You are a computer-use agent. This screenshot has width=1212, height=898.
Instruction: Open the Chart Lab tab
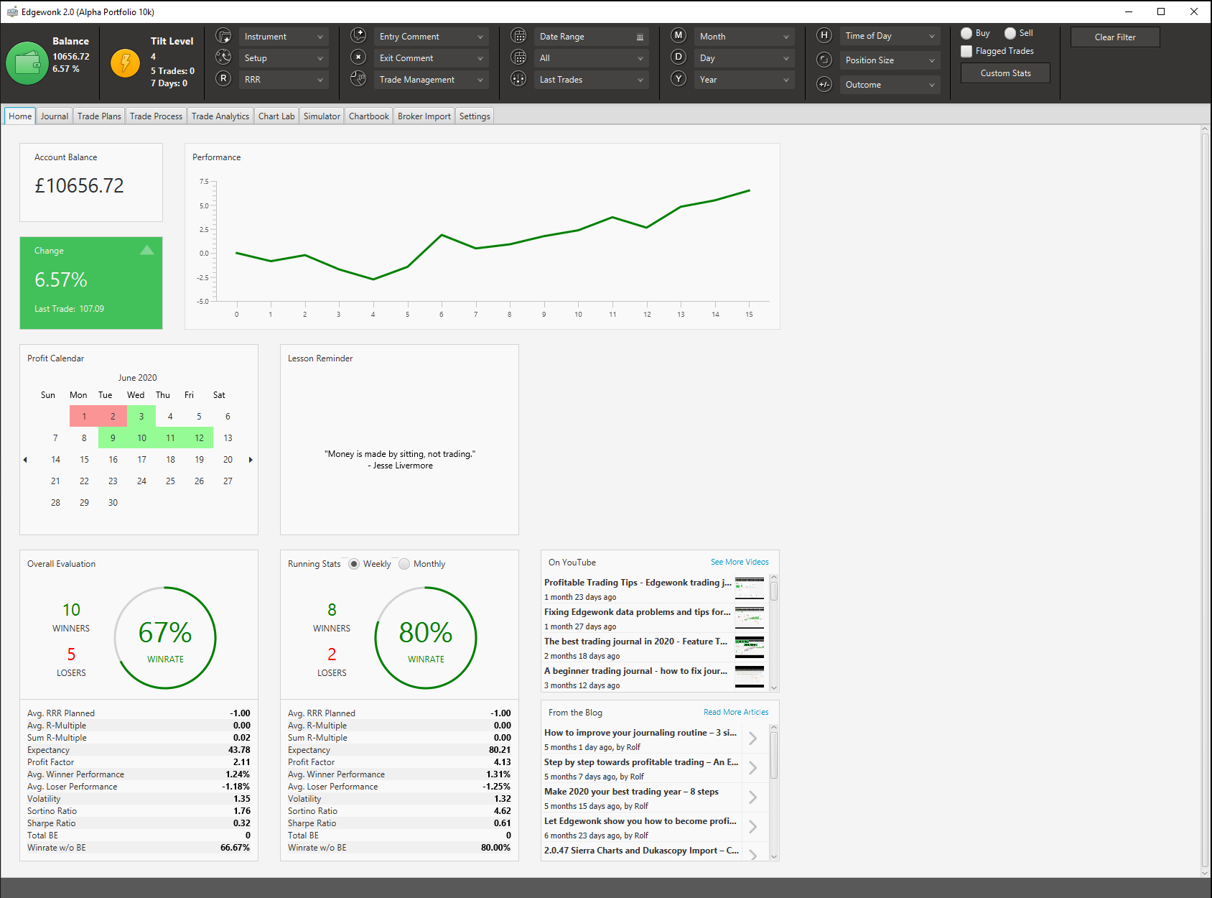pos(276,116)
